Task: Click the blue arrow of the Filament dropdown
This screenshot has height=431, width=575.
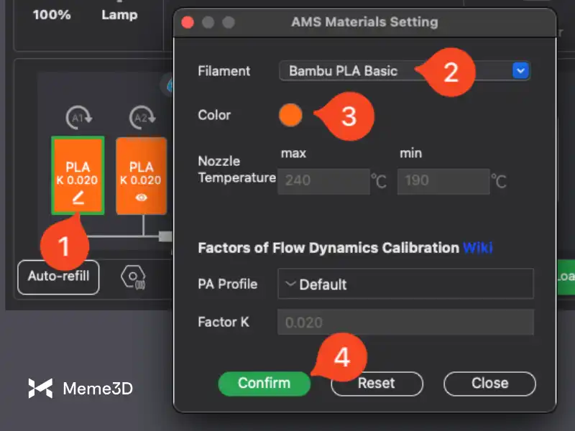Action: (520, 70)
